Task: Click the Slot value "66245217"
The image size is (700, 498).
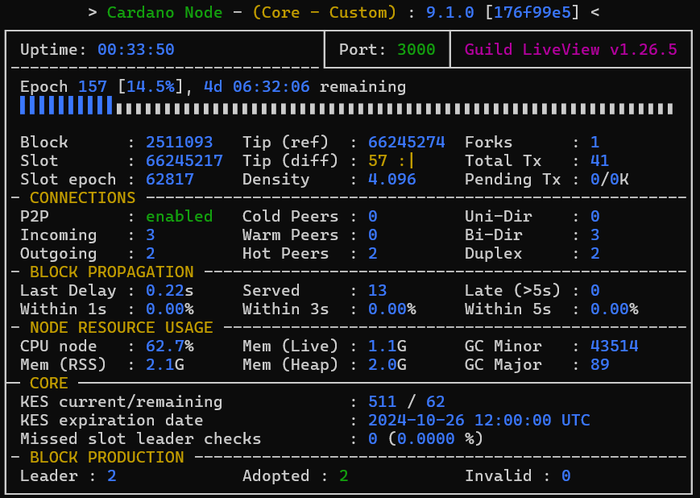Action: pos(184,161)
